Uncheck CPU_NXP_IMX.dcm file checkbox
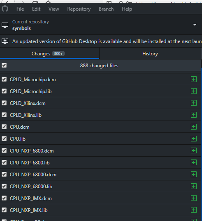202x221 pixels. click(x=4, y=198)
